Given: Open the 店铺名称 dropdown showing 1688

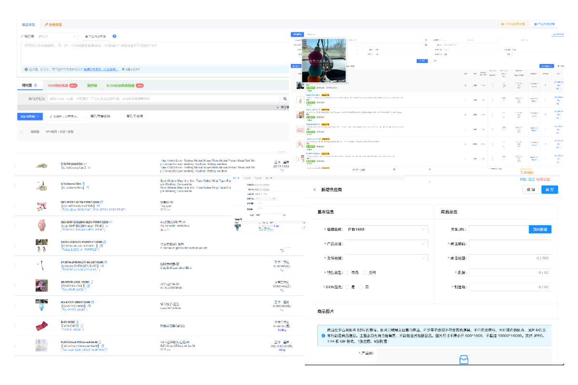Looking at the screenshot, I should pyautogui.click(x=386, y=230).
